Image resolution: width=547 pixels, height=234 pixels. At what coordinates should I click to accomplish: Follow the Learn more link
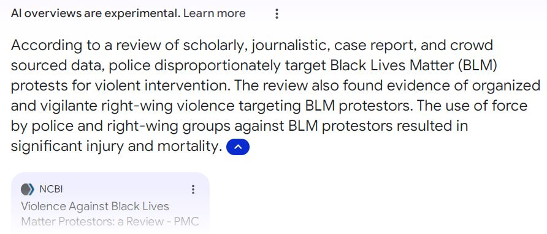(x=214, y=13)
